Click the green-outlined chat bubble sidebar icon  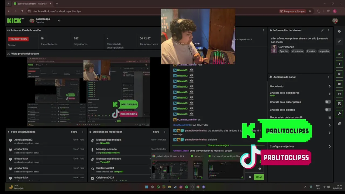[x=339, y=84]
